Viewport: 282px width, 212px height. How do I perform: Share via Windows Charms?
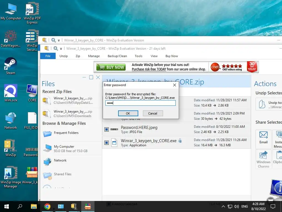point(264,159)
